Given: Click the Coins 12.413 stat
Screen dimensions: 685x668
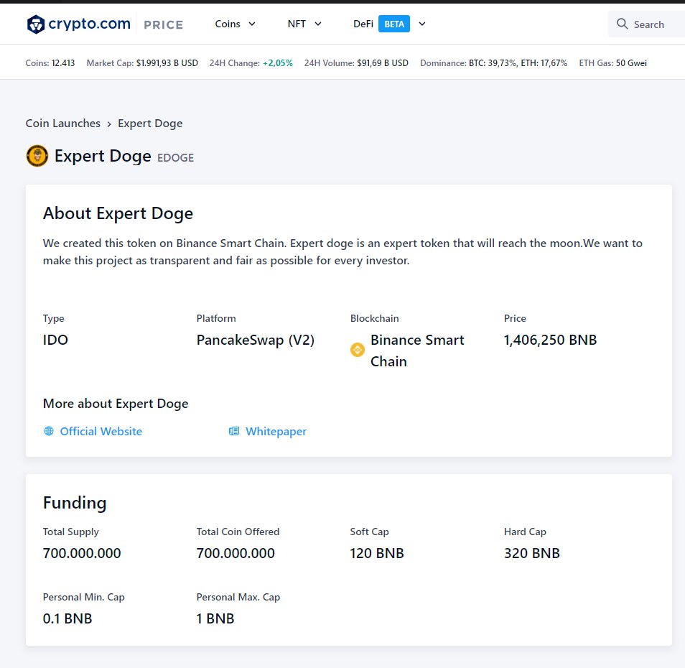Looking at the screenshot, I should tap(50, 63).
